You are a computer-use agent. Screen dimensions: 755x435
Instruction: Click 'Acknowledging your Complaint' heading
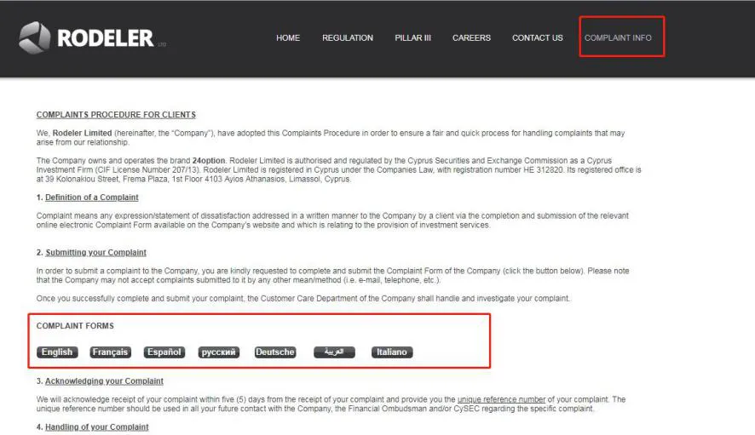click(x=104, y=381)
